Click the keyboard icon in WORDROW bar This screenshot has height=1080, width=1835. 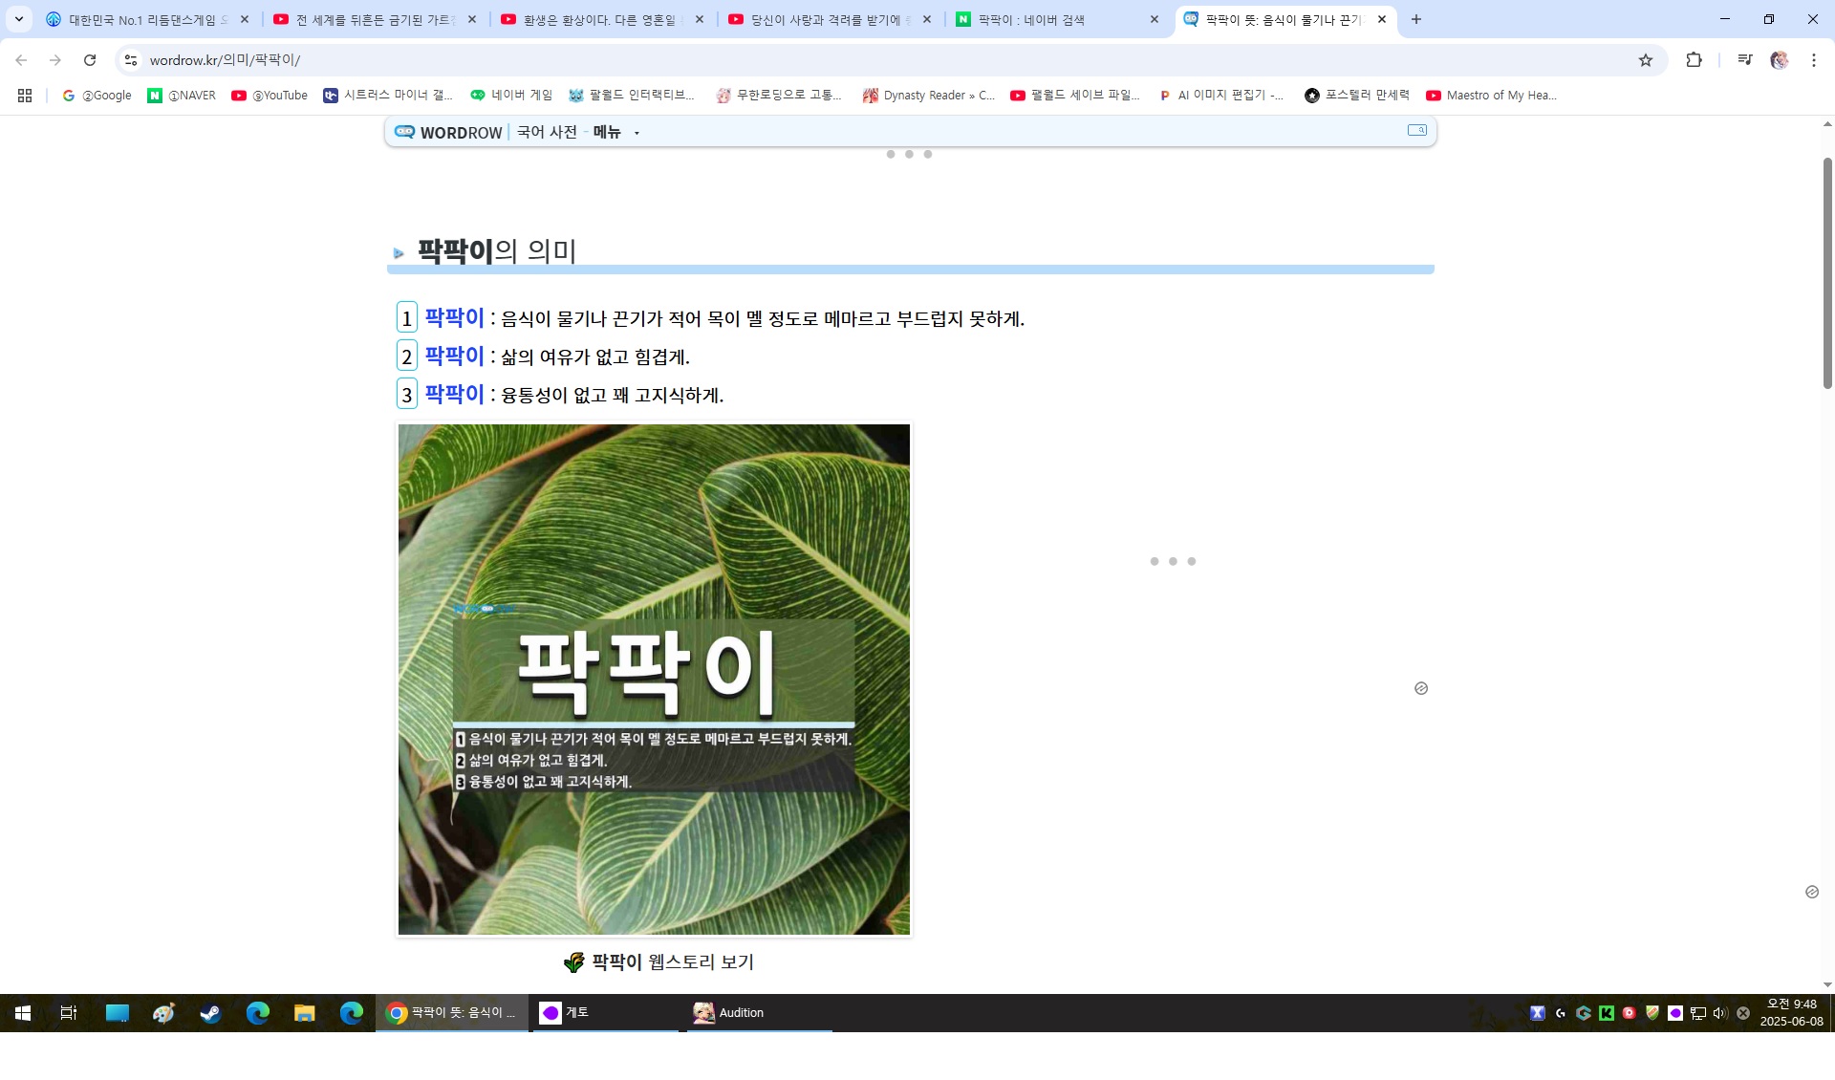1416,131
